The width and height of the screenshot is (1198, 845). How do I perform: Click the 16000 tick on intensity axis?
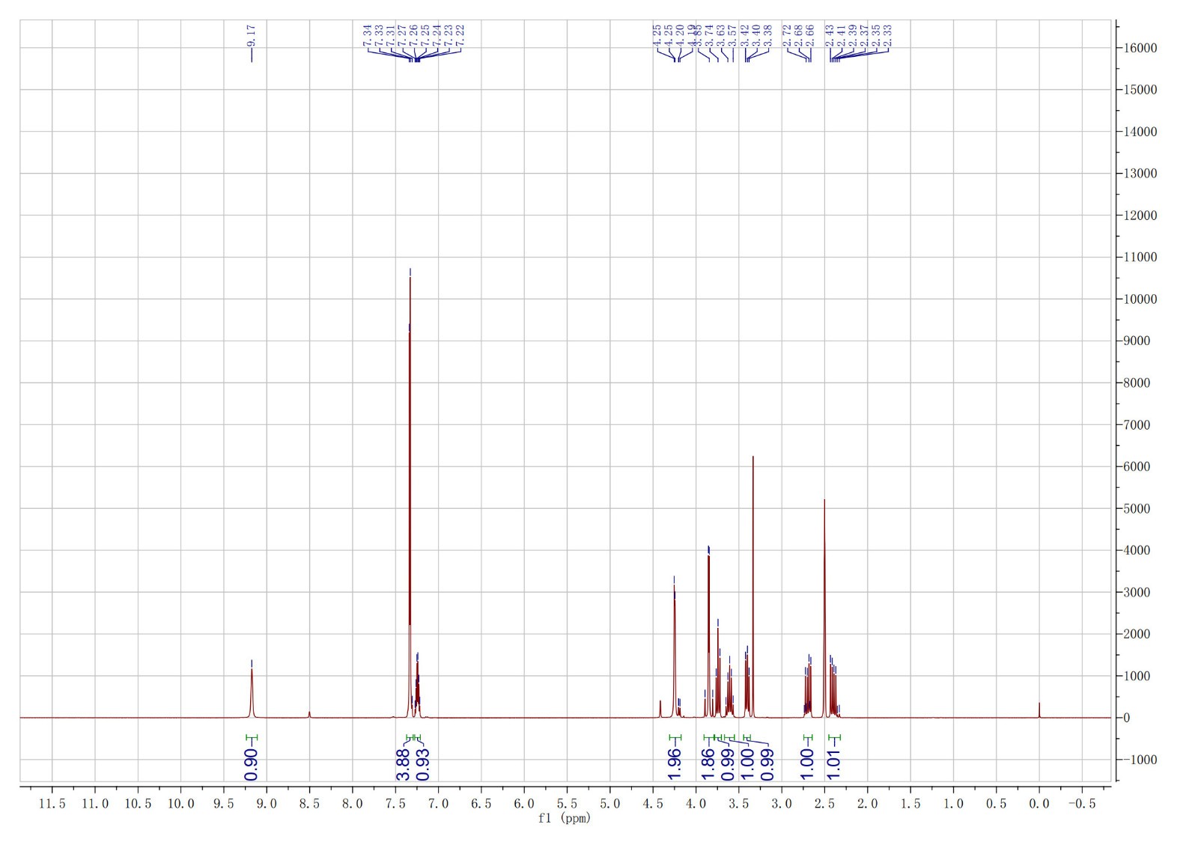(x=1140, y=48)
